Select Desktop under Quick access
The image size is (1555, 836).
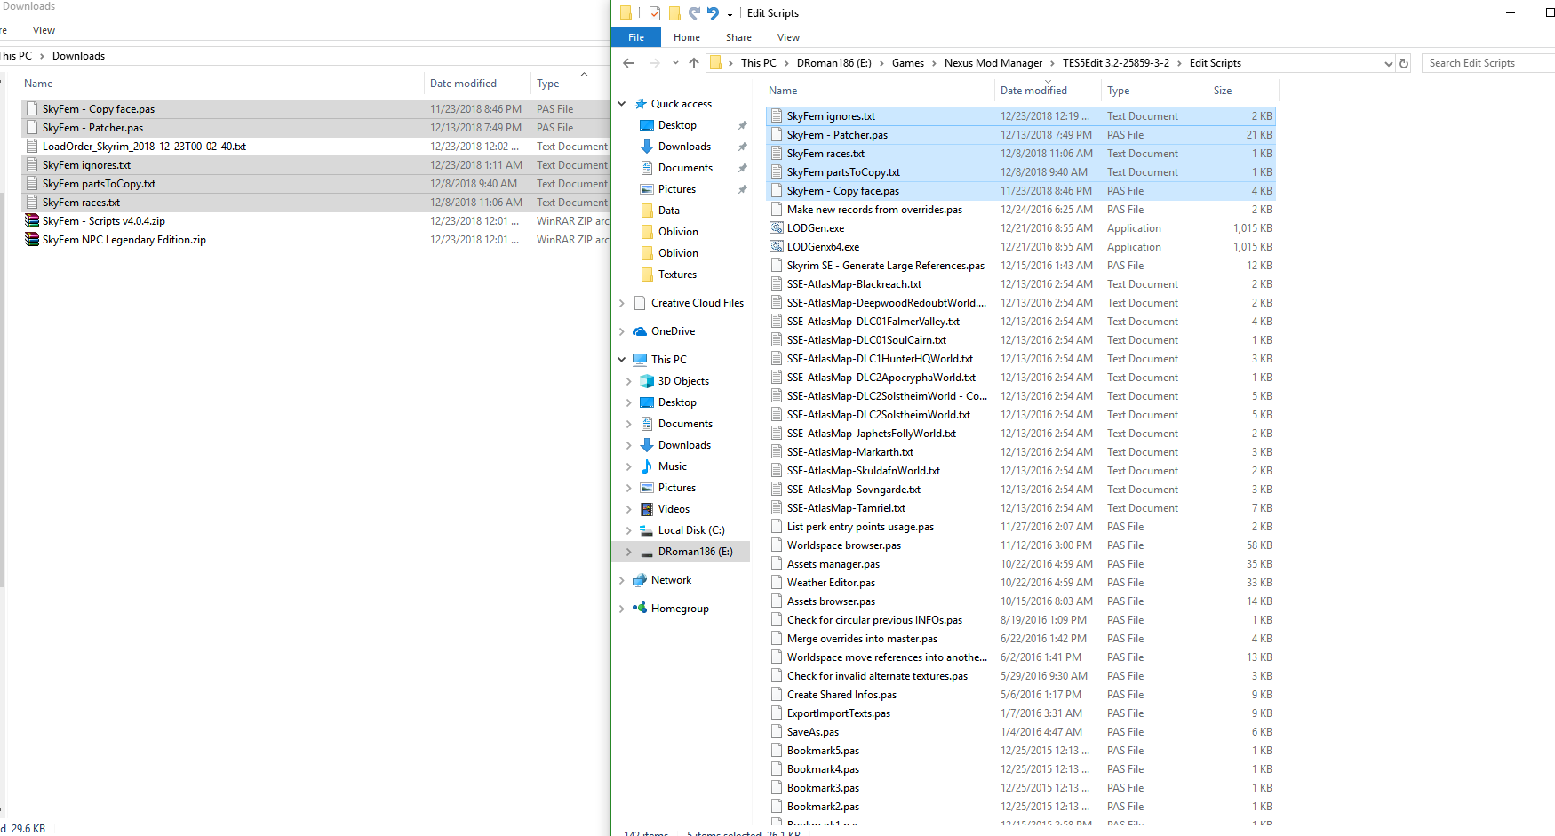tap(677, 125)
